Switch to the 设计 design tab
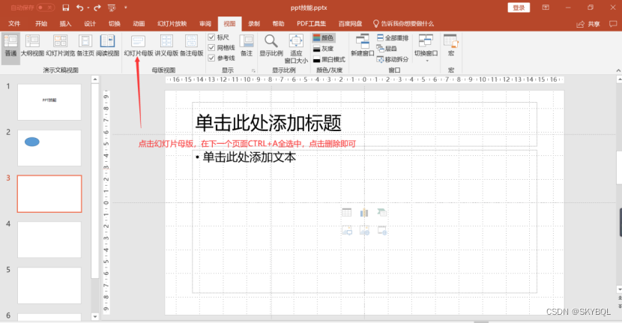This screenshot has height=323, width=622. [x=90, y=24]
